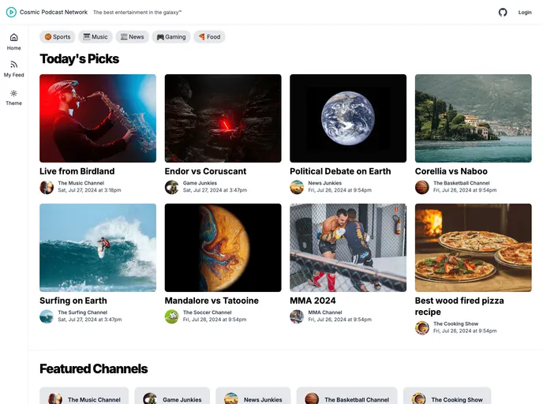Open Best wood fired pizza recipe title
Viewport: 543px width, 404px height.
459,306
